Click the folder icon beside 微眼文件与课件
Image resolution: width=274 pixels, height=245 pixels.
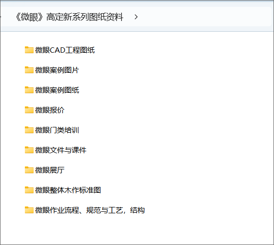point(29,150)
